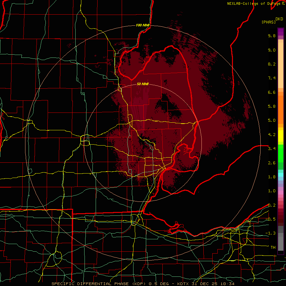This screenshot has width=286, height=286.
Task: Click the 5.0 color scale value
Action: click(x=272, y=120)
